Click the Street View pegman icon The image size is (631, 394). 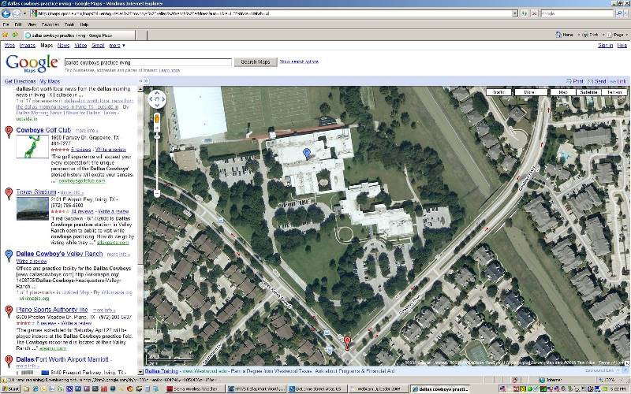(x=157, y=119)
